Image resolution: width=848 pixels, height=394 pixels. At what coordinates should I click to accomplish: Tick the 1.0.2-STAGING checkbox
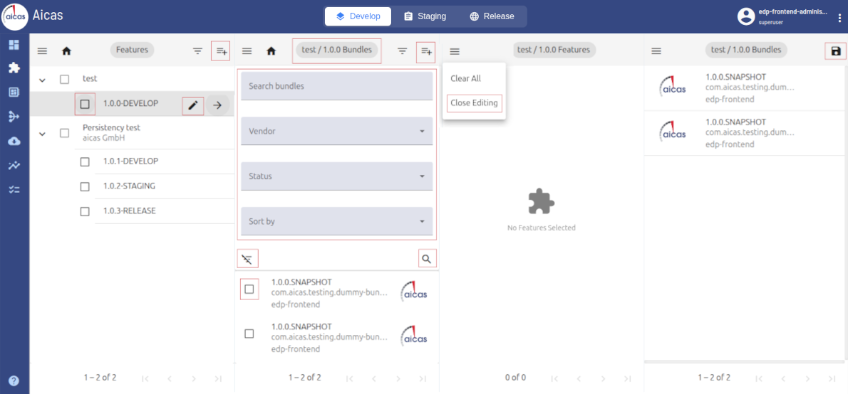tap(85, 186)
